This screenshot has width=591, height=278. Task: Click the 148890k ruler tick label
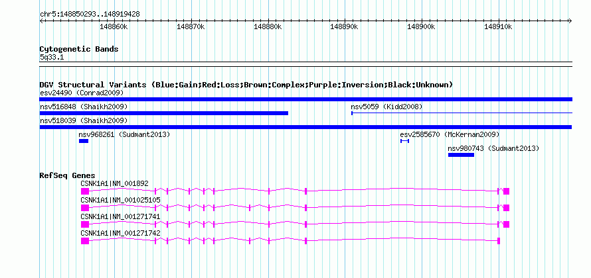(344, 26)
